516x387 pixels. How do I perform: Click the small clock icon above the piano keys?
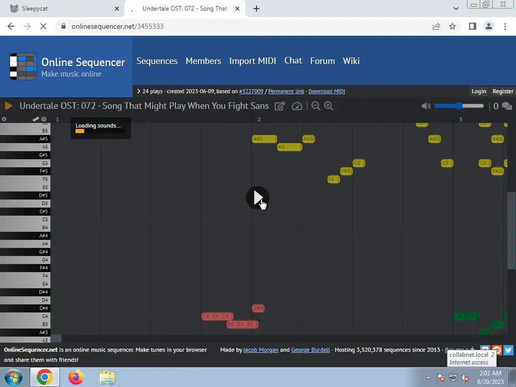(44, 119)
